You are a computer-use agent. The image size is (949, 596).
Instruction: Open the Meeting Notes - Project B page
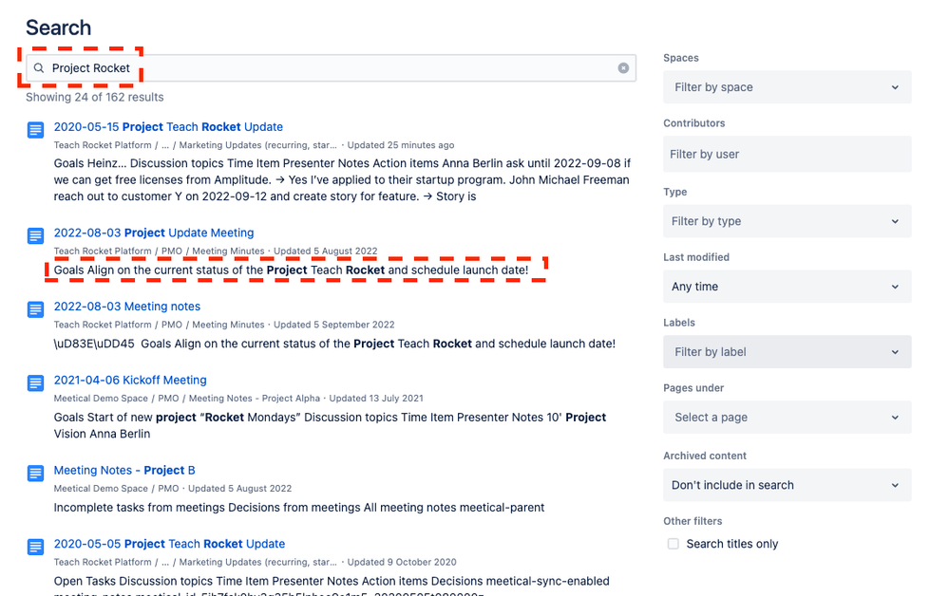[x=124, y=470]
